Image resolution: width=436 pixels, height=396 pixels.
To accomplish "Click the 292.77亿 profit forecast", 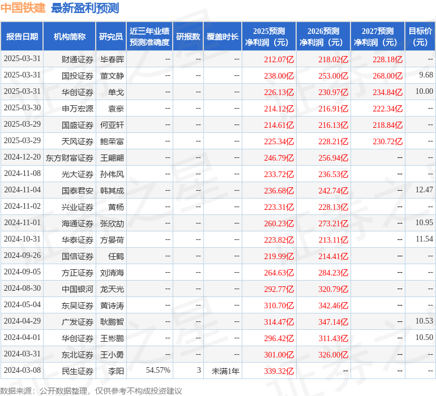I will click(279, 289).
